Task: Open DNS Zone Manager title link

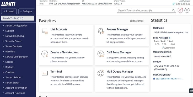Action: (119, 52)
